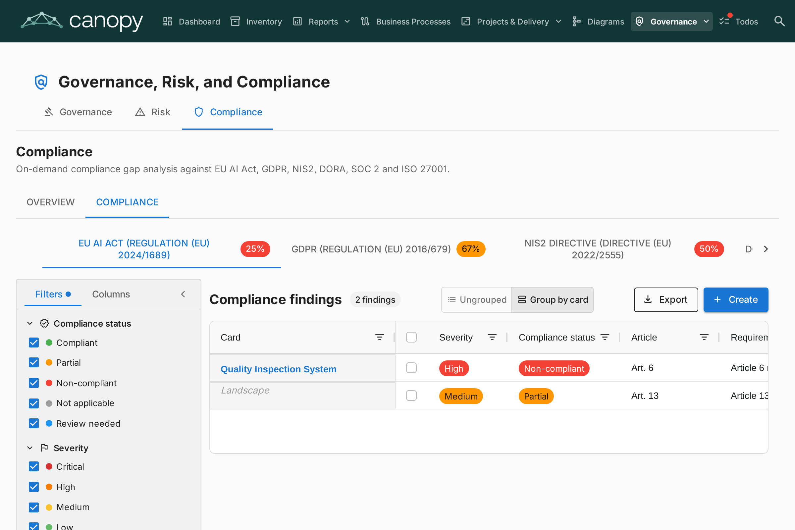Open the GDPR regulation tab
This screenshot has height=530, width=795.
pyautogui.click(x=388, y=249)
